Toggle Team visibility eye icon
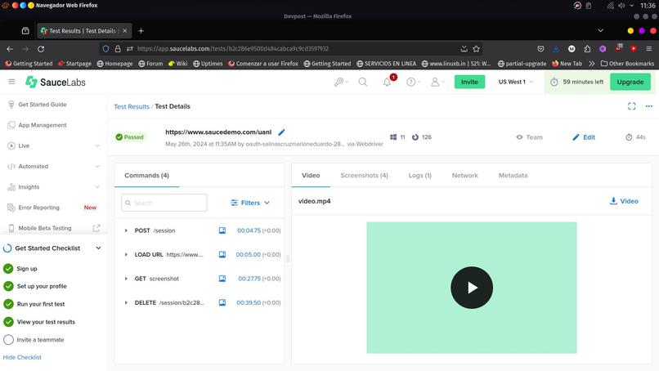The height and width of the screenshot is (371, 659). 519,137
